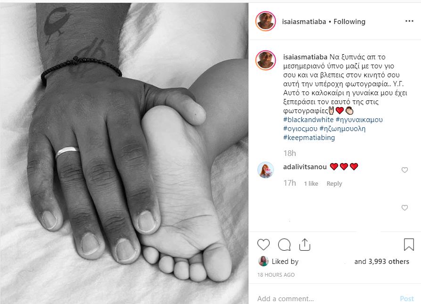The width and height of the screenshot is (421, 304).
Task: Open the #keepmatiabing hashtag link
Action: click(309, 138)
